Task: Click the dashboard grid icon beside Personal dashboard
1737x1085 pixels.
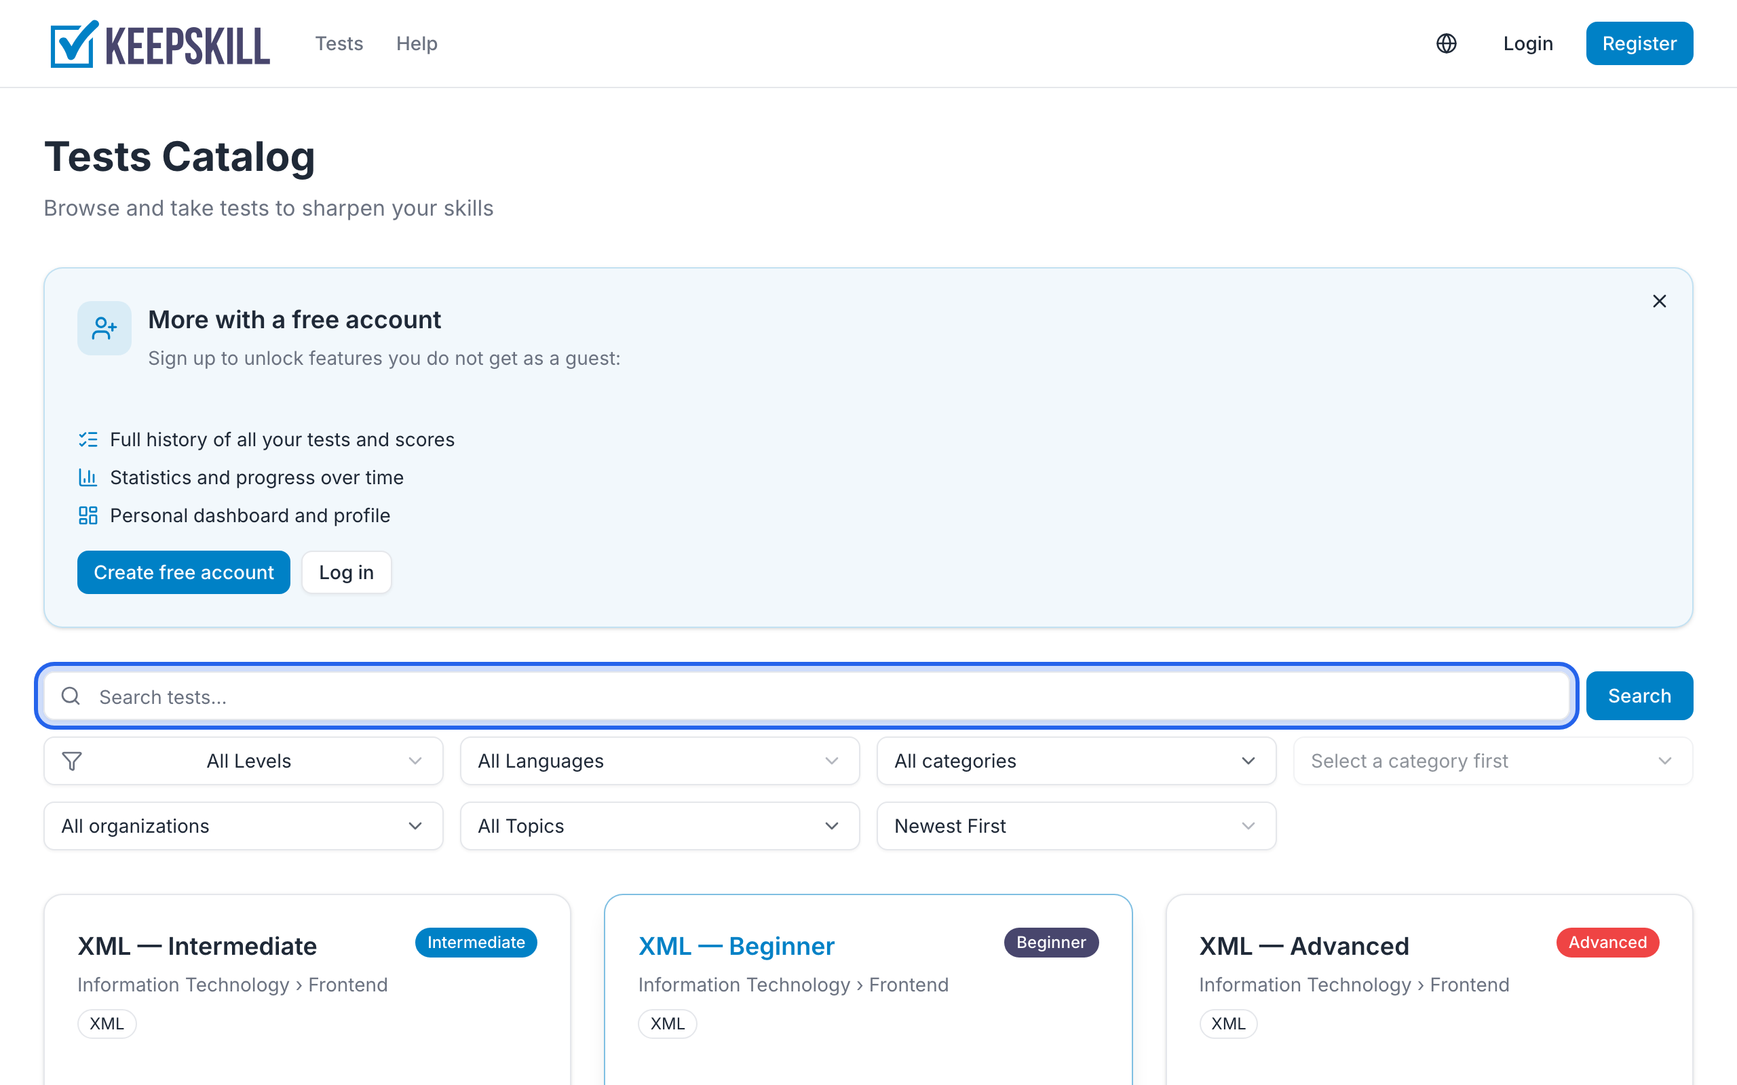Action: point(88,515)
